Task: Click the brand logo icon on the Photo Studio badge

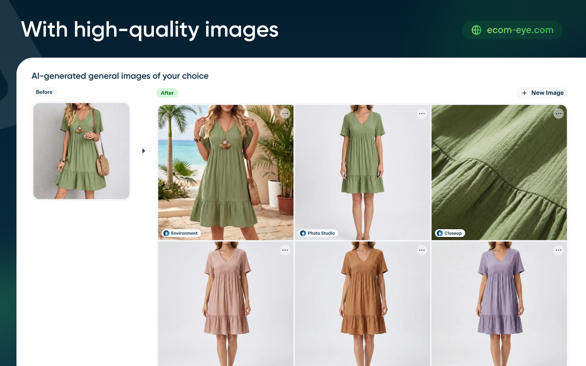Action: tap(303, 233)
